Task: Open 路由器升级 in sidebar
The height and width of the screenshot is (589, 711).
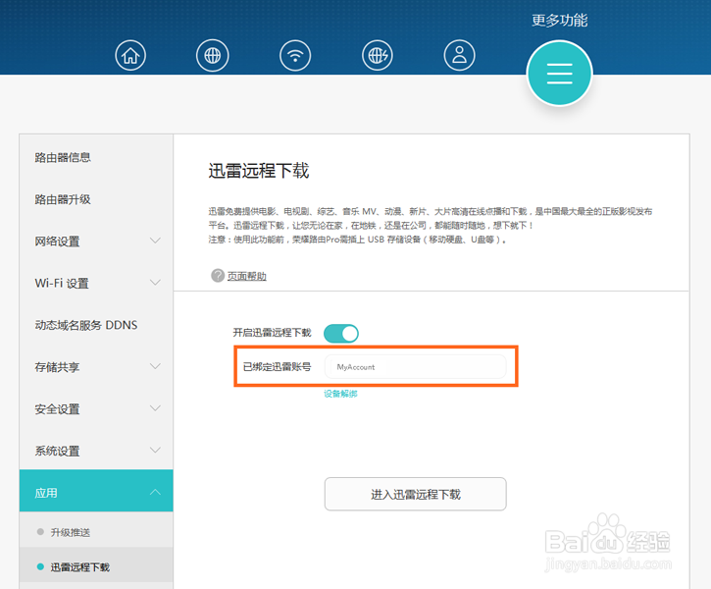Action: coord(63,199)
